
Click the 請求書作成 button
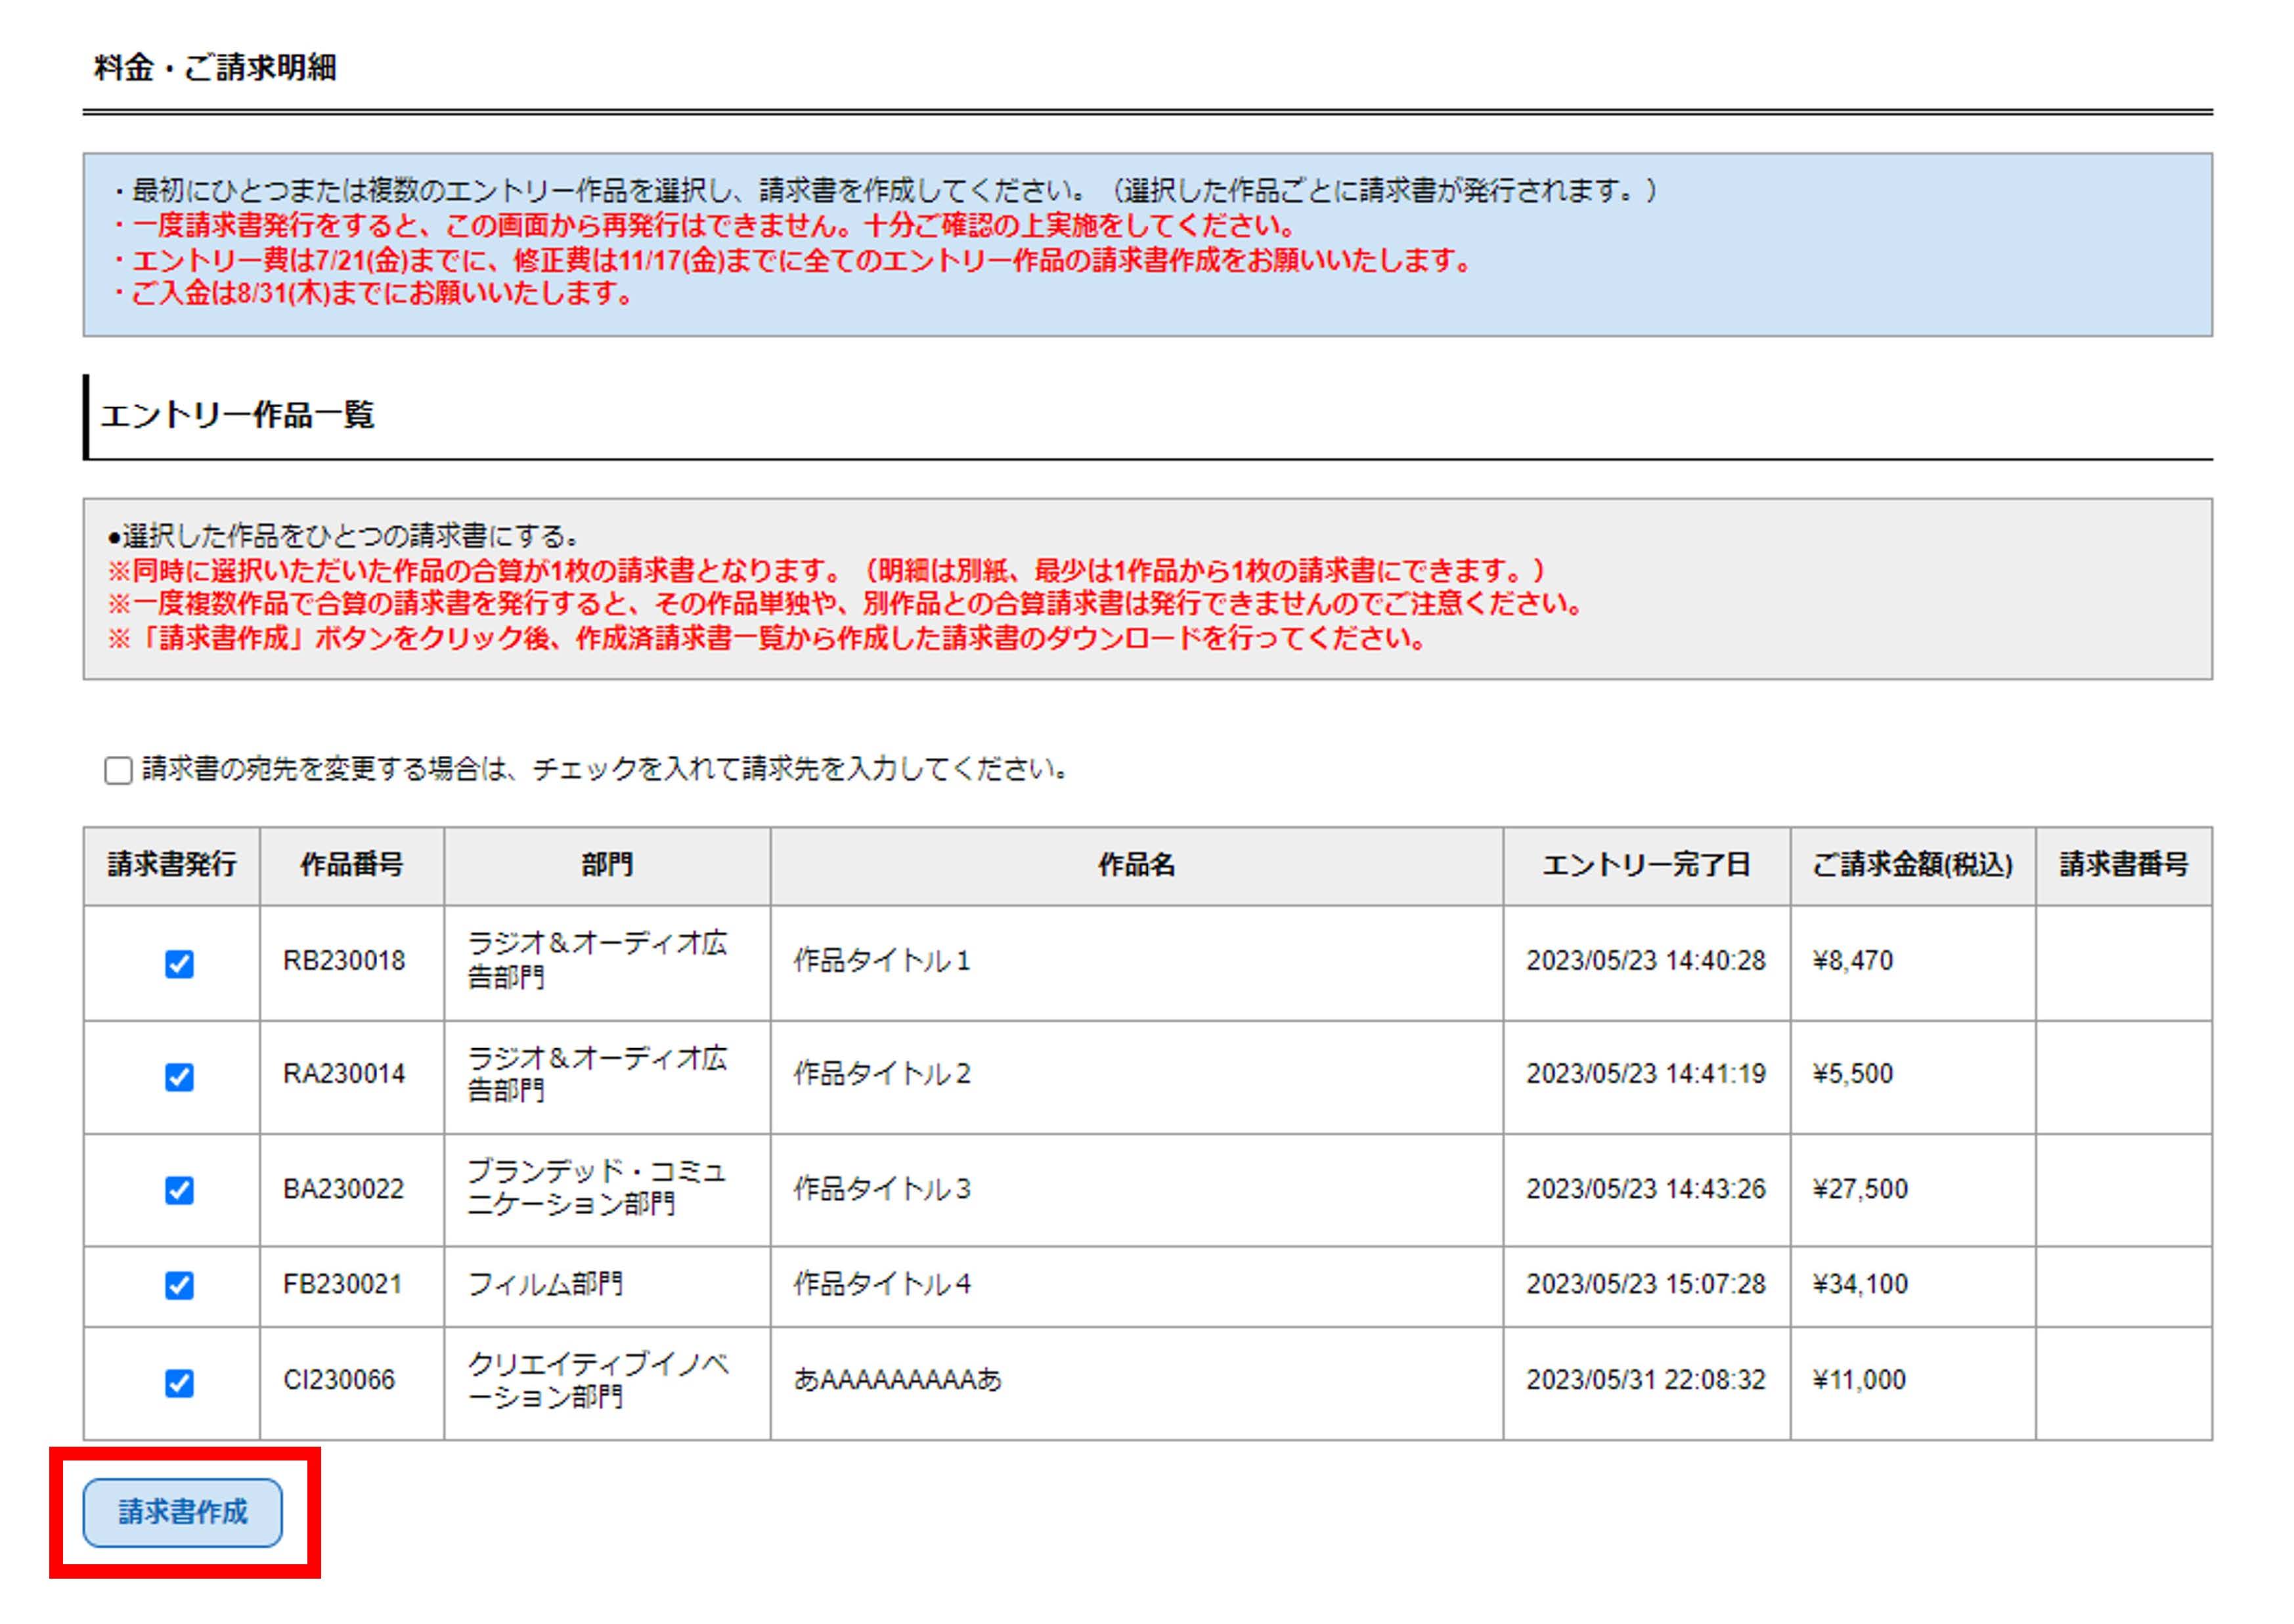pyautogui.click(x=182, y=1511)
